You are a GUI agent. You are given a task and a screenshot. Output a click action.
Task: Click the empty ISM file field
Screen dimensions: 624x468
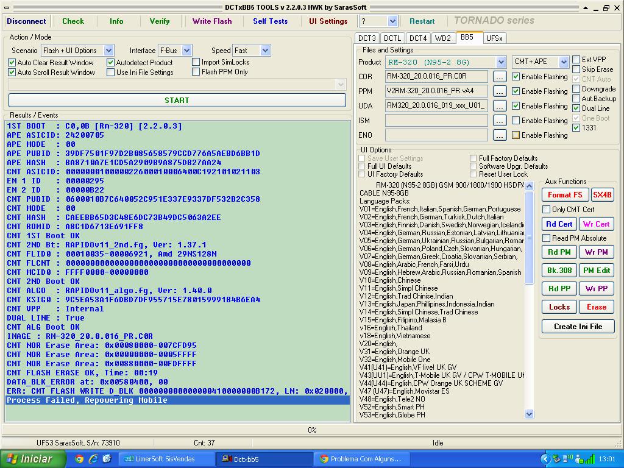pos(436,121)
